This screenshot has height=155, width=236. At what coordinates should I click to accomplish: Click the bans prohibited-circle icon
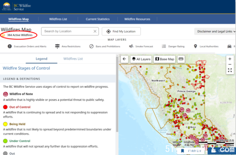[91, 46]
